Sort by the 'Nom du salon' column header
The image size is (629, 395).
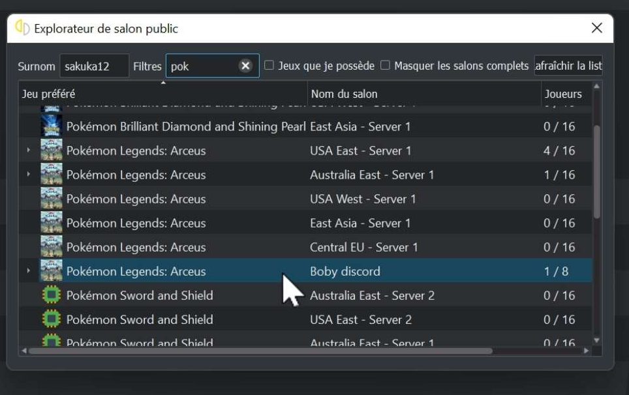[x=424, y=94]
